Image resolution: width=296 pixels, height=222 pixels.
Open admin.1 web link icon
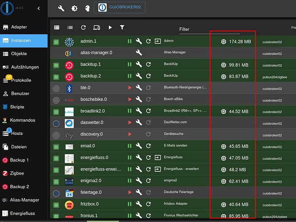coord(158,41)
